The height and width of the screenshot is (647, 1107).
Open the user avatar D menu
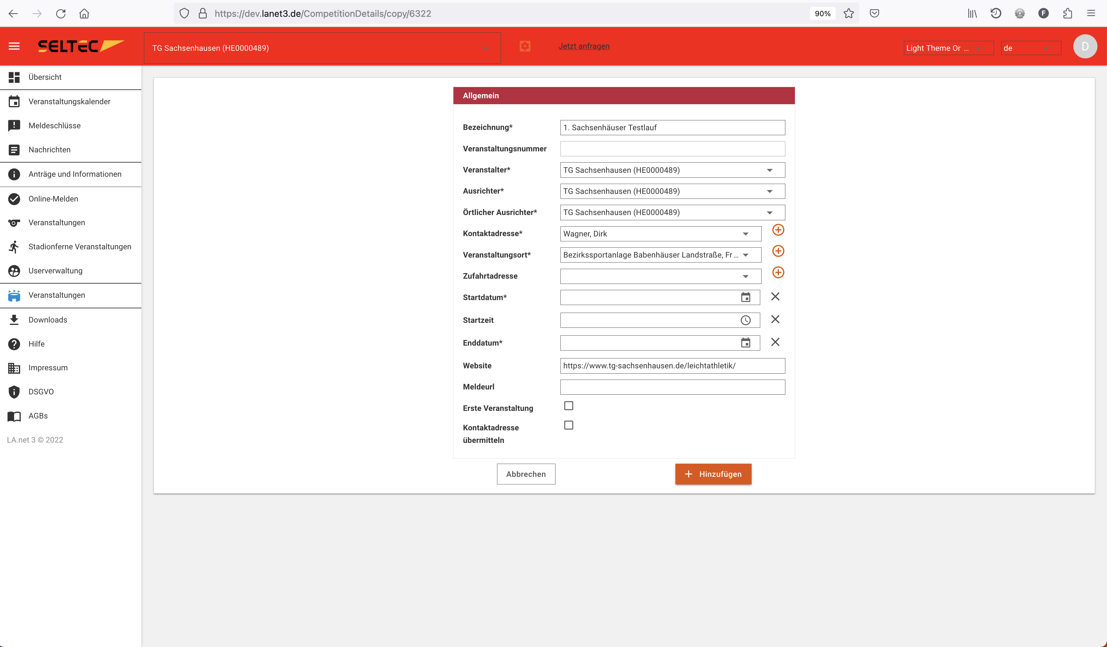[1085, 46]
